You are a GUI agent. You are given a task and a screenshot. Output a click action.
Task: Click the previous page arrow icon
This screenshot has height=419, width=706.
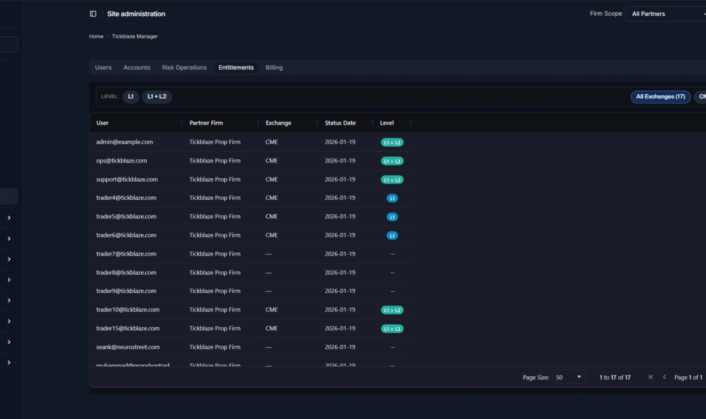point(664,377)
